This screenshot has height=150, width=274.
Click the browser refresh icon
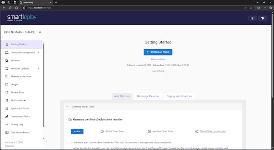pos(10,8)
